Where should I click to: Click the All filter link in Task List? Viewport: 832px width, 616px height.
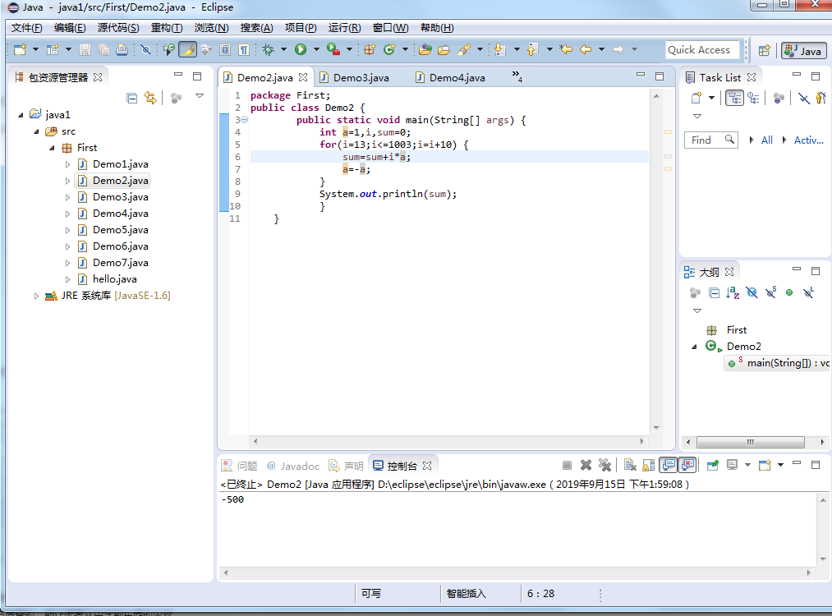click(x=767, y=140)
